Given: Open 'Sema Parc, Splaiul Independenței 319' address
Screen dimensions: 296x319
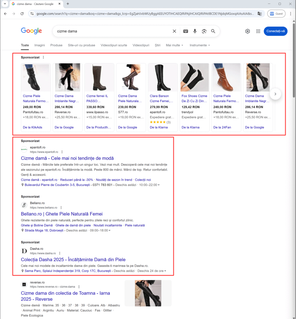Looking at the screenshot, I should click(68, 271).
